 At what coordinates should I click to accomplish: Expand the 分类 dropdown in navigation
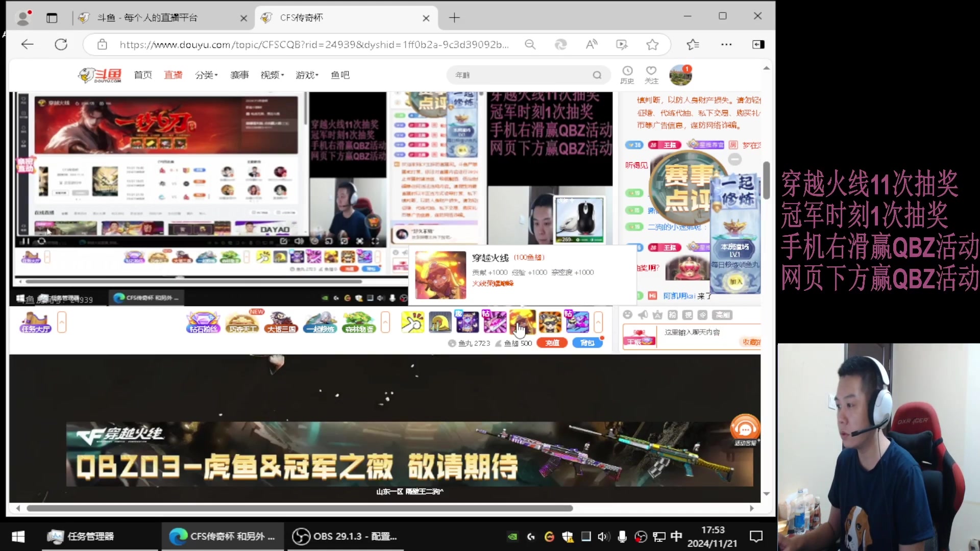206,75
